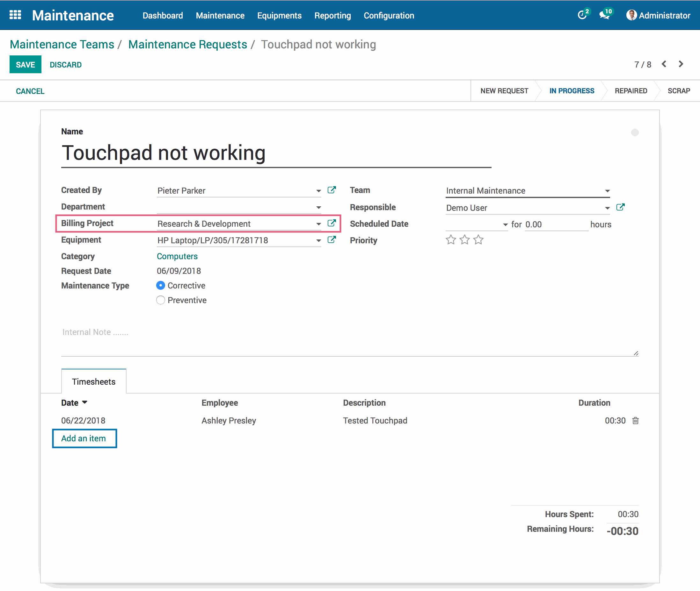Viewport: 700px width, 591px height.
Task: Open the Maintenance top menu item
Action: tap(220, 15)
